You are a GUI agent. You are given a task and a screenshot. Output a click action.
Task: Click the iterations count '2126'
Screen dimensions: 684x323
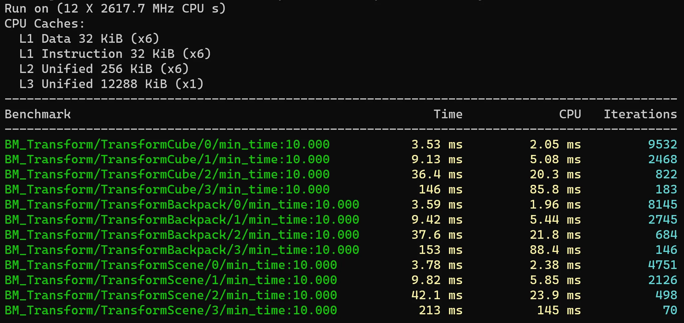tap(662, 280)
